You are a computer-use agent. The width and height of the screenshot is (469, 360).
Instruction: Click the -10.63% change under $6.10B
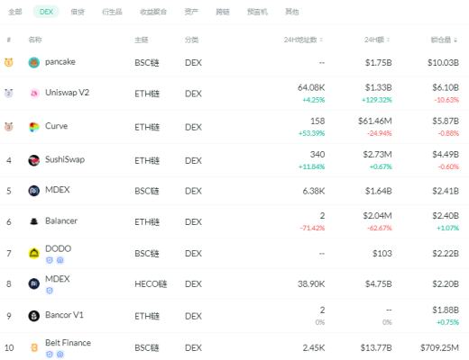pos(446,100)
